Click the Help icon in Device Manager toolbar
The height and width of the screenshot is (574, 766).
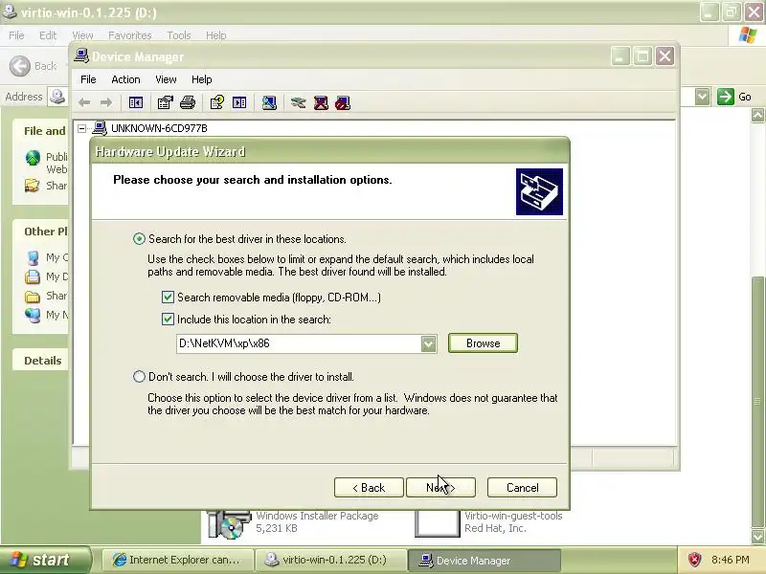pos(217,102)
